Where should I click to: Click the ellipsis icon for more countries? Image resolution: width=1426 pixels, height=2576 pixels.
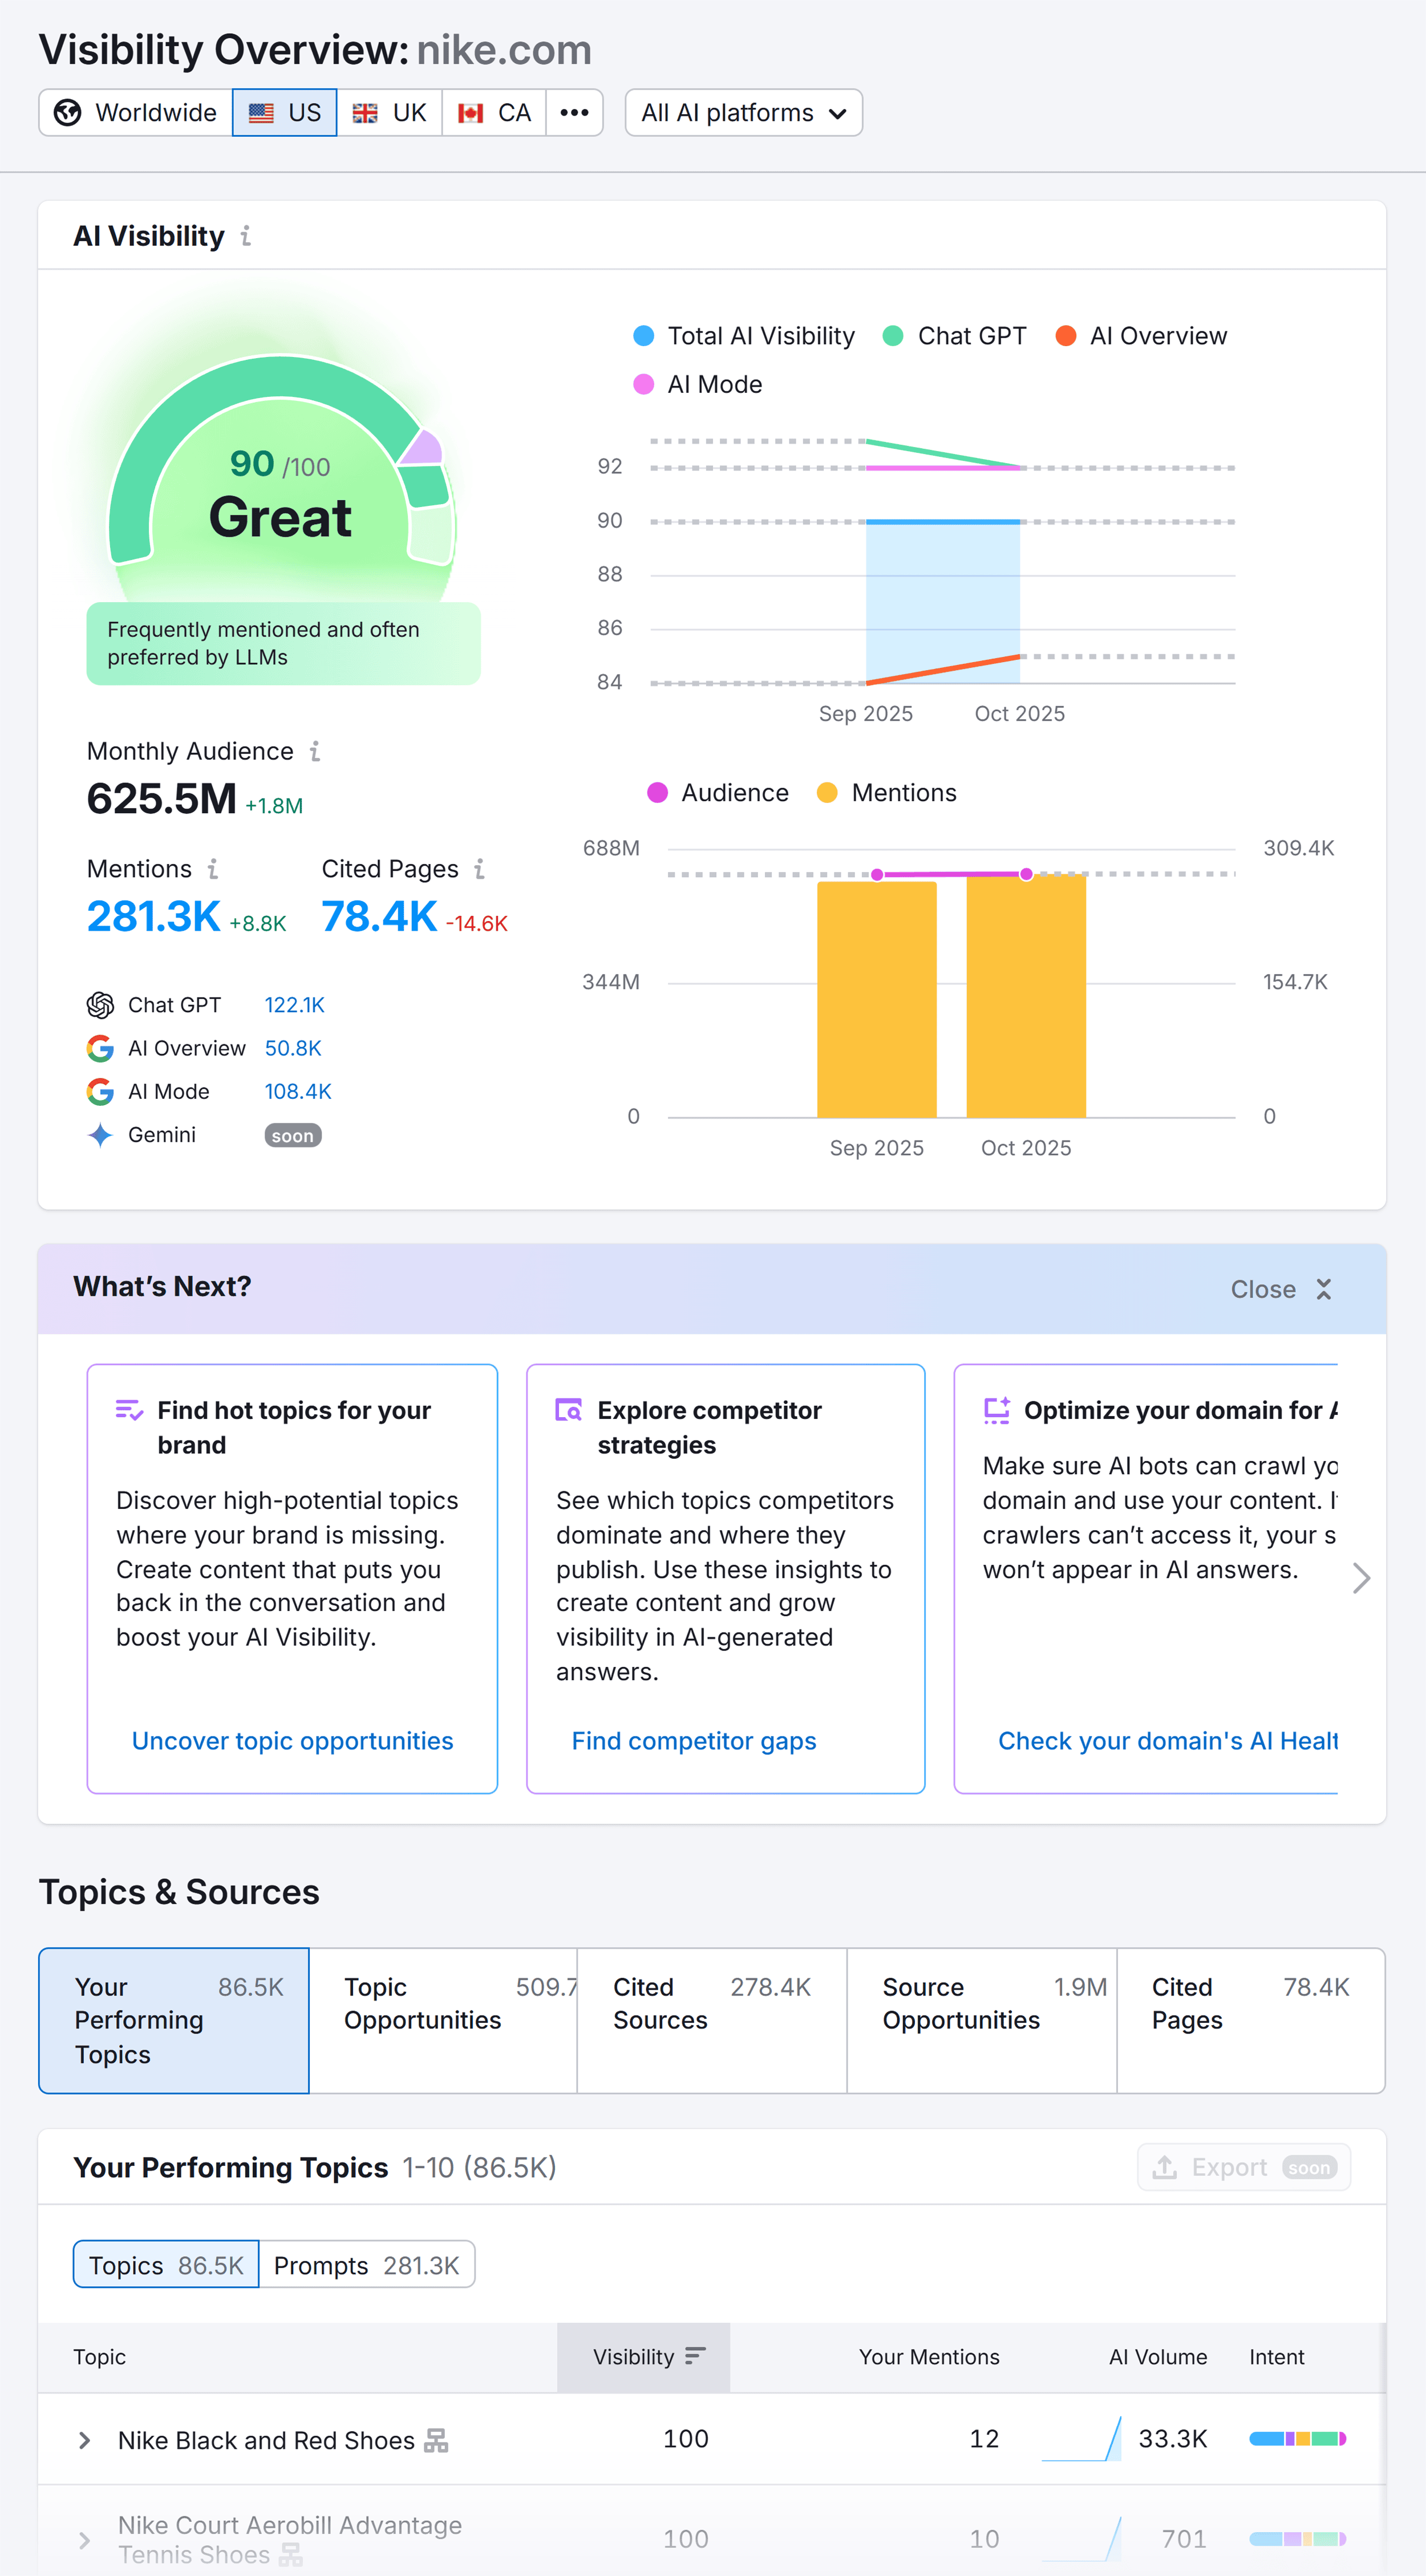[x=574, y=112]
